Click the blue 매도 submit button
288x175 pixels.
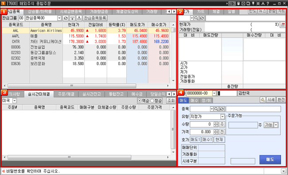(270, 159)
